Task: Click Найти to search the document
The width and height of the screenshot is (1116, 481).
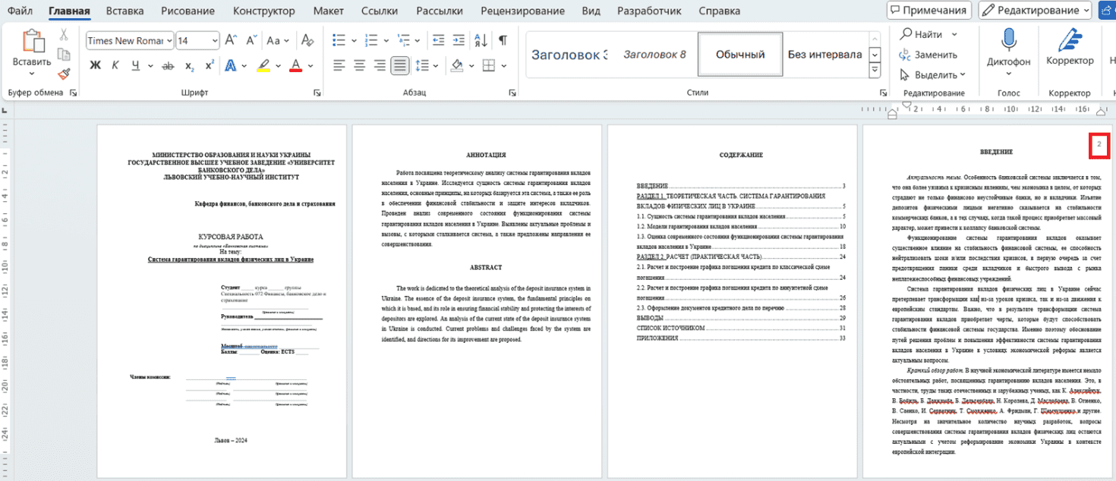Action: [x=921, y=34]
